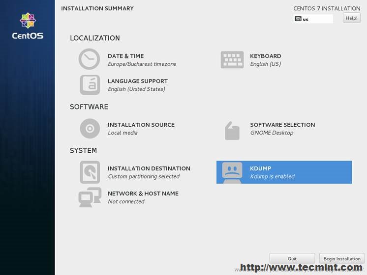Open SOFTWARE SELECTION heading
367x275 pixels.
[282, 125]
